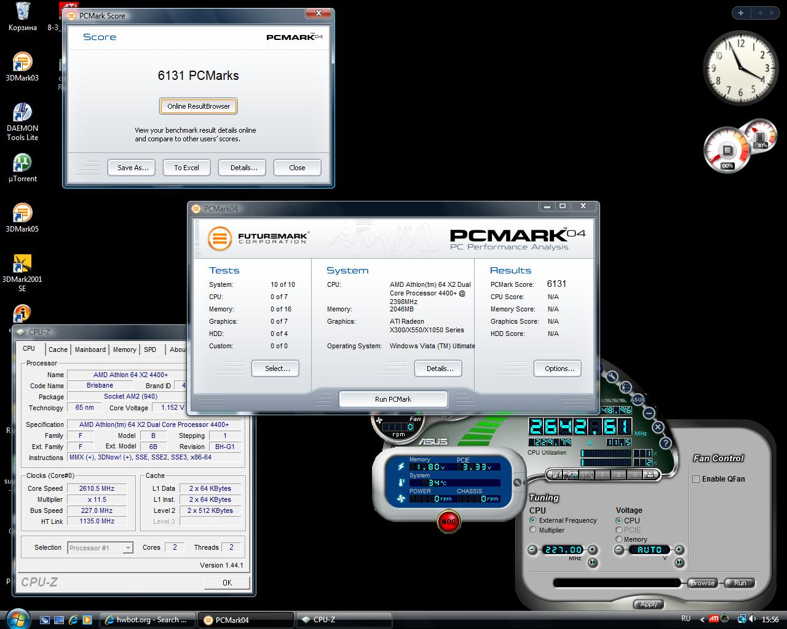Image resolution: width=787 pixels, height=629 pixels.
Task: Select profile slot 3 in AI Suite
Action: pos(634,475)
